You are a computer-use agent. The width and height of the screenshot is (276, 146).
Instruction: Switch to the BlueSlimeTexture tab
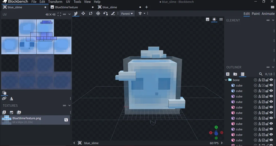(66, 7)
